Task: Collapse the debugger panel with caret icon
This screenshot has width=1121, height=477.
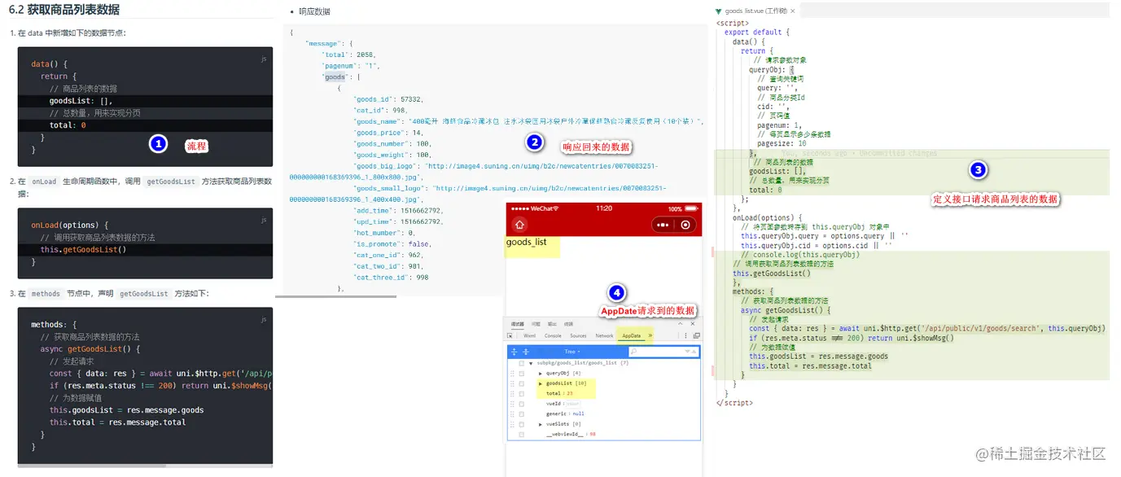Action: [x=681, y=324]
